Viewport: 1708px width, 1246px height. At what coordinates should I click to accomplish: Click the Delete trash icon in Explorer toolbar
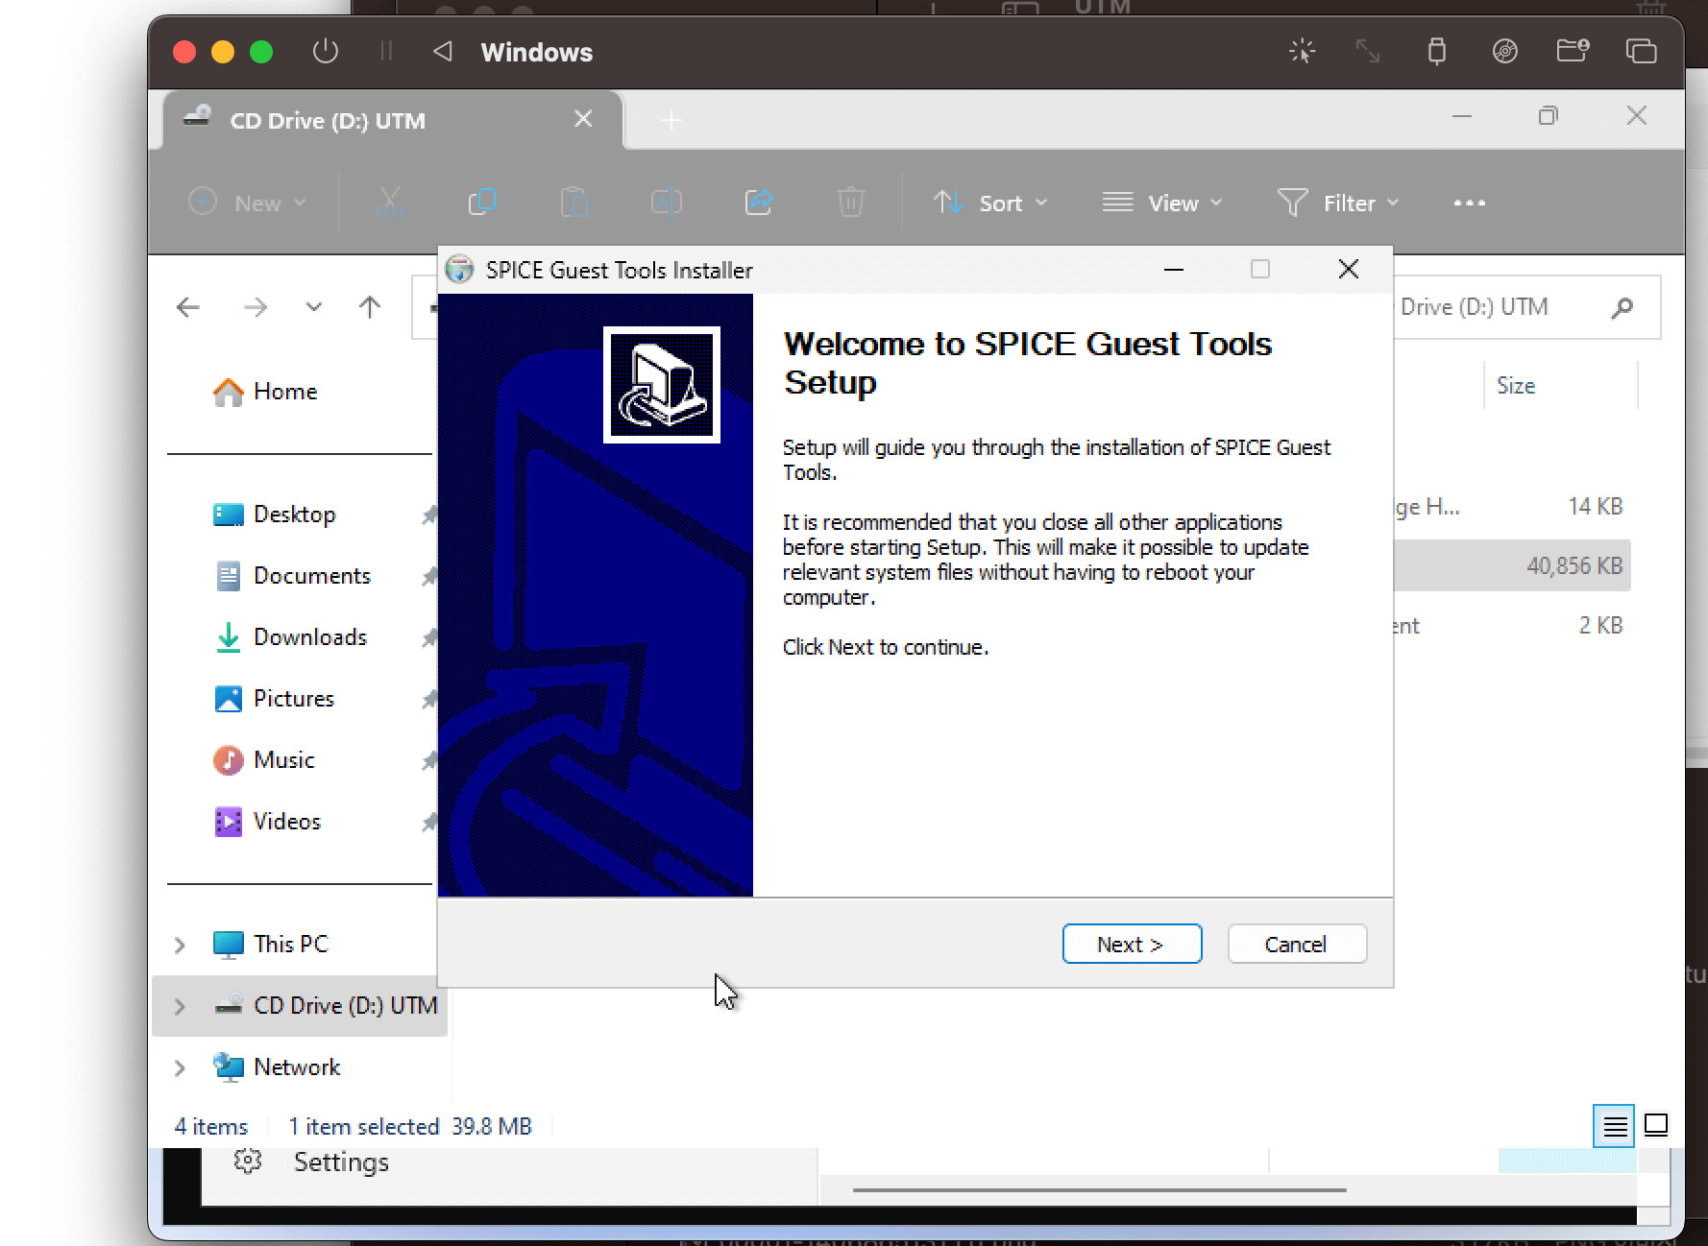pyautogui.click(x=850, y=203)
